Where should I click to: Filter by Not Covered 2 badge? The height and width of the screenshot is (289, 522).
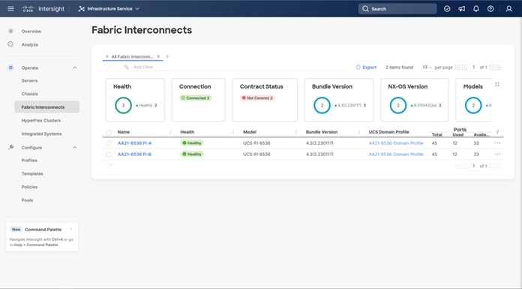(258, 98)
